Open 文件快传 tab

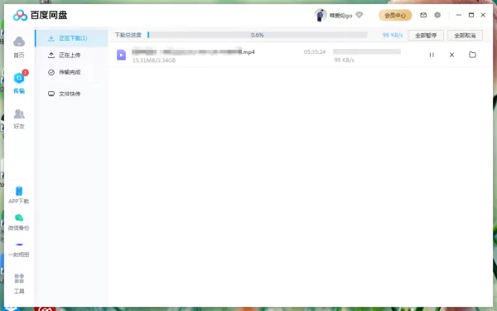[71, 94]
